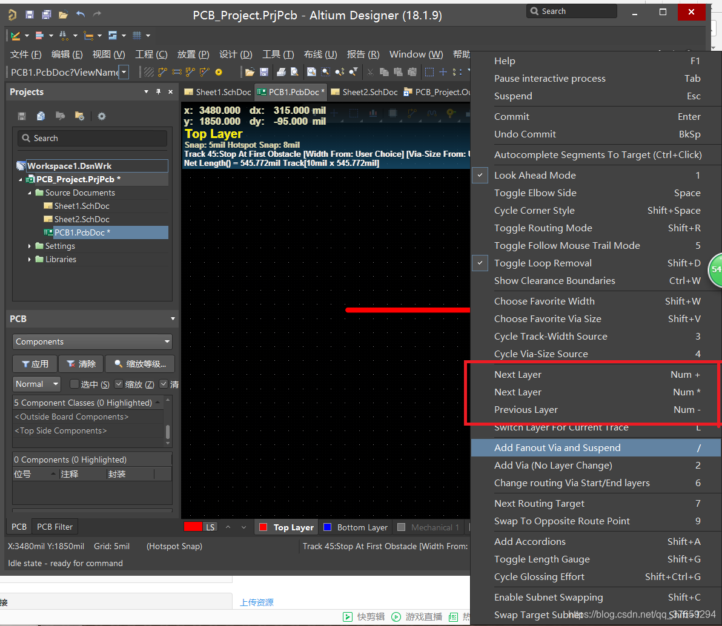
Task: Open the Projects panel options arrow
Action: 147,91
